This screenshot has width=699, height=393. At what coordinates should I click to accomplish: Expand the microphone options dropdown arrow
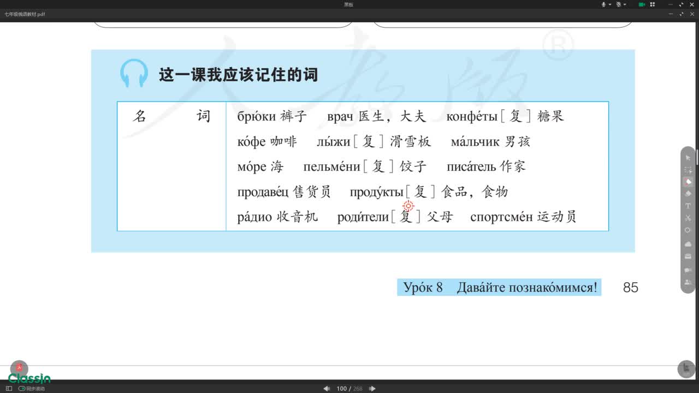pyautogui.click(x=610, y=4)
